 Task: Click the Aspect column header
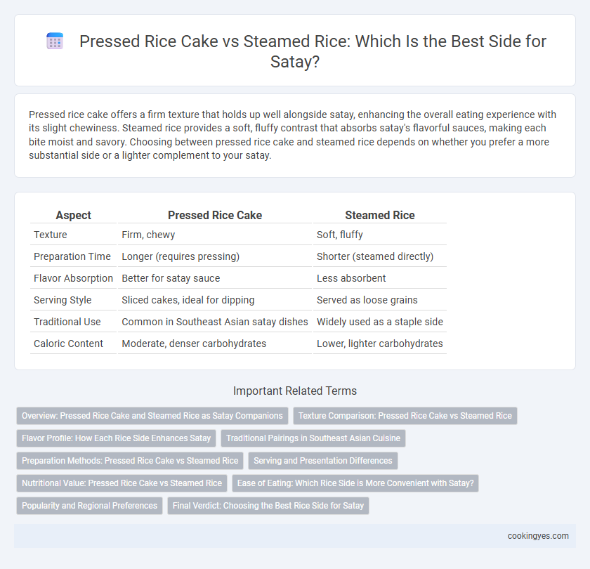click(x=73, y=215)
